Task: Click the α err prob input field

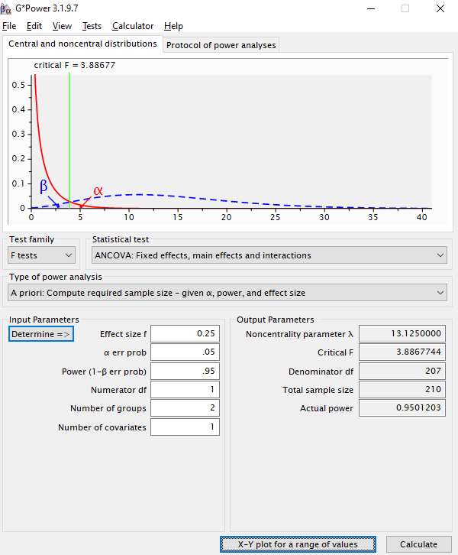Action: [185, 352]
